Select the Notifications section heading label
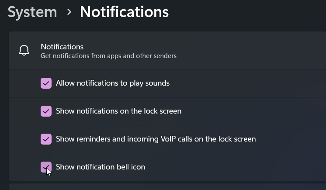The height and width of the screenshot is (190, 326). [x=62, y=47]
